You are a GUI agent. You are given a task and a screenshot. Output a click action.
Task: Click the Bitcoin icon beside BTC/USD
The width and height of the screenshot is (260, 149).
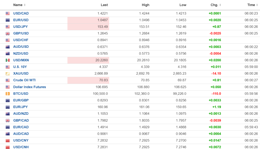tap(8, 94)
